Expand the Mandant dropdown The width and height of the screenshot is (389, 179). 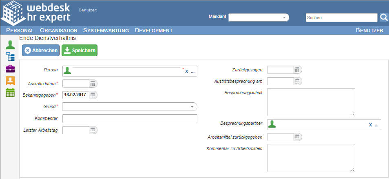point(284,18)
